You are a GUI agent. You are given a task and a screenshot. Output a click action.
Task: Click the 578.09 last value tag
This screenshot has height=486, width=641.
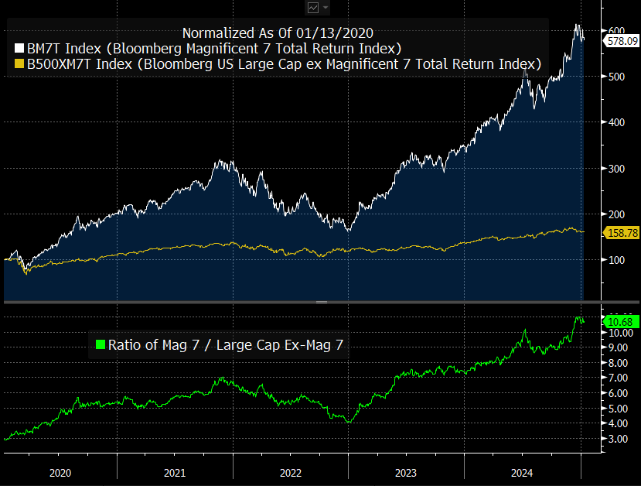click(x=622, y=41)
